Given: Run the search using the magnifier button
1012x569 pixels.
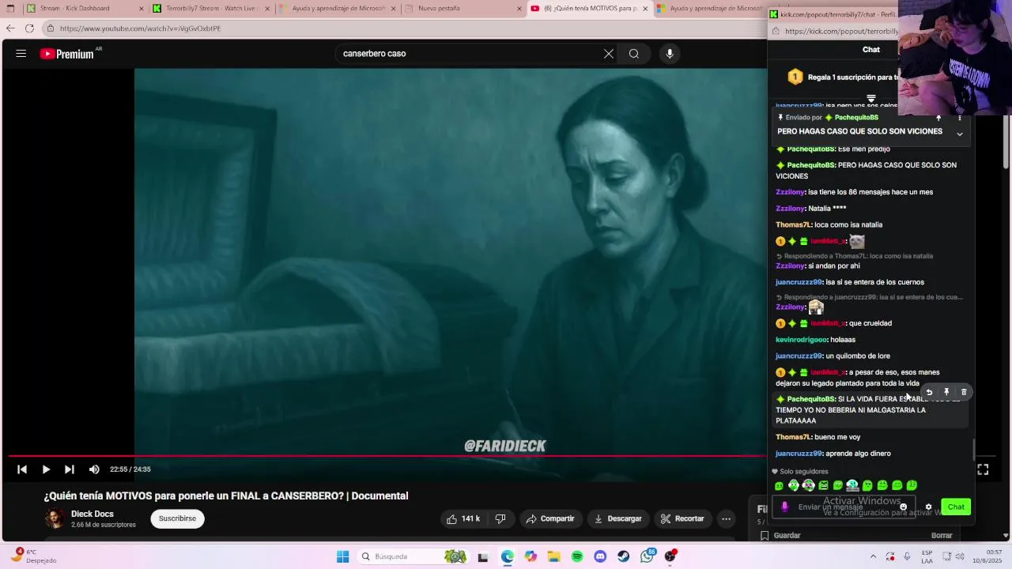Looking at the screenshot, I should [x=634, y=54].
